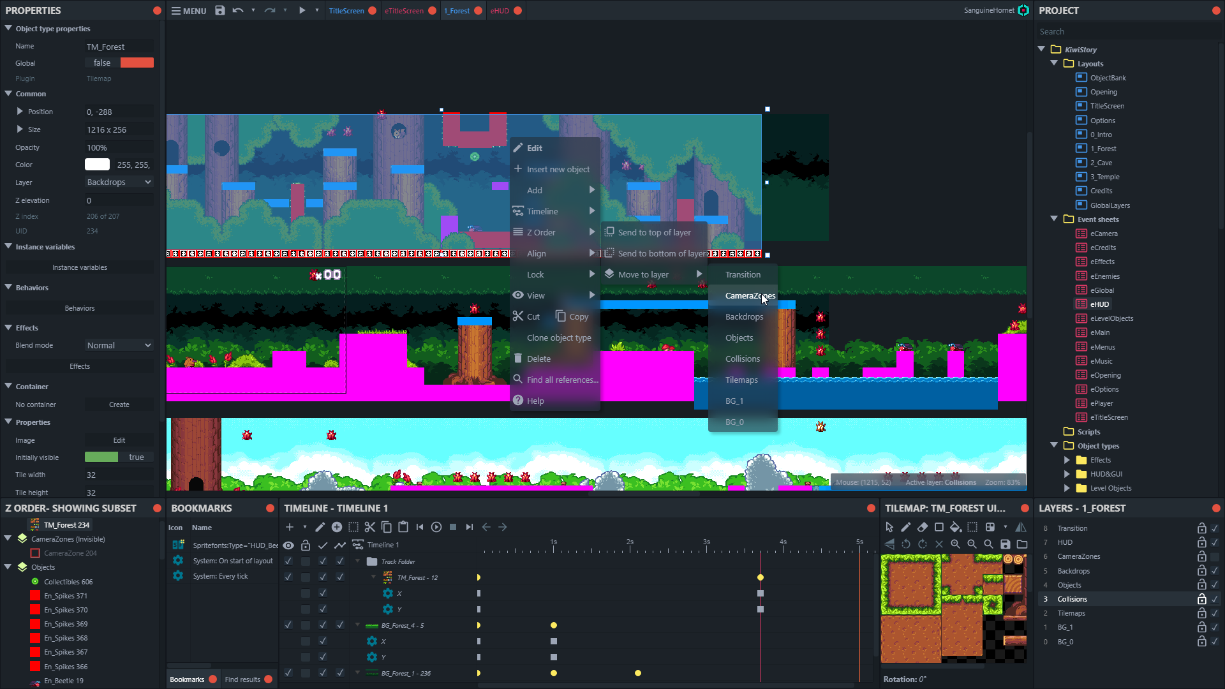1225x689 pixels.
Task: Click the container Create button
Action: click(119, 404)
